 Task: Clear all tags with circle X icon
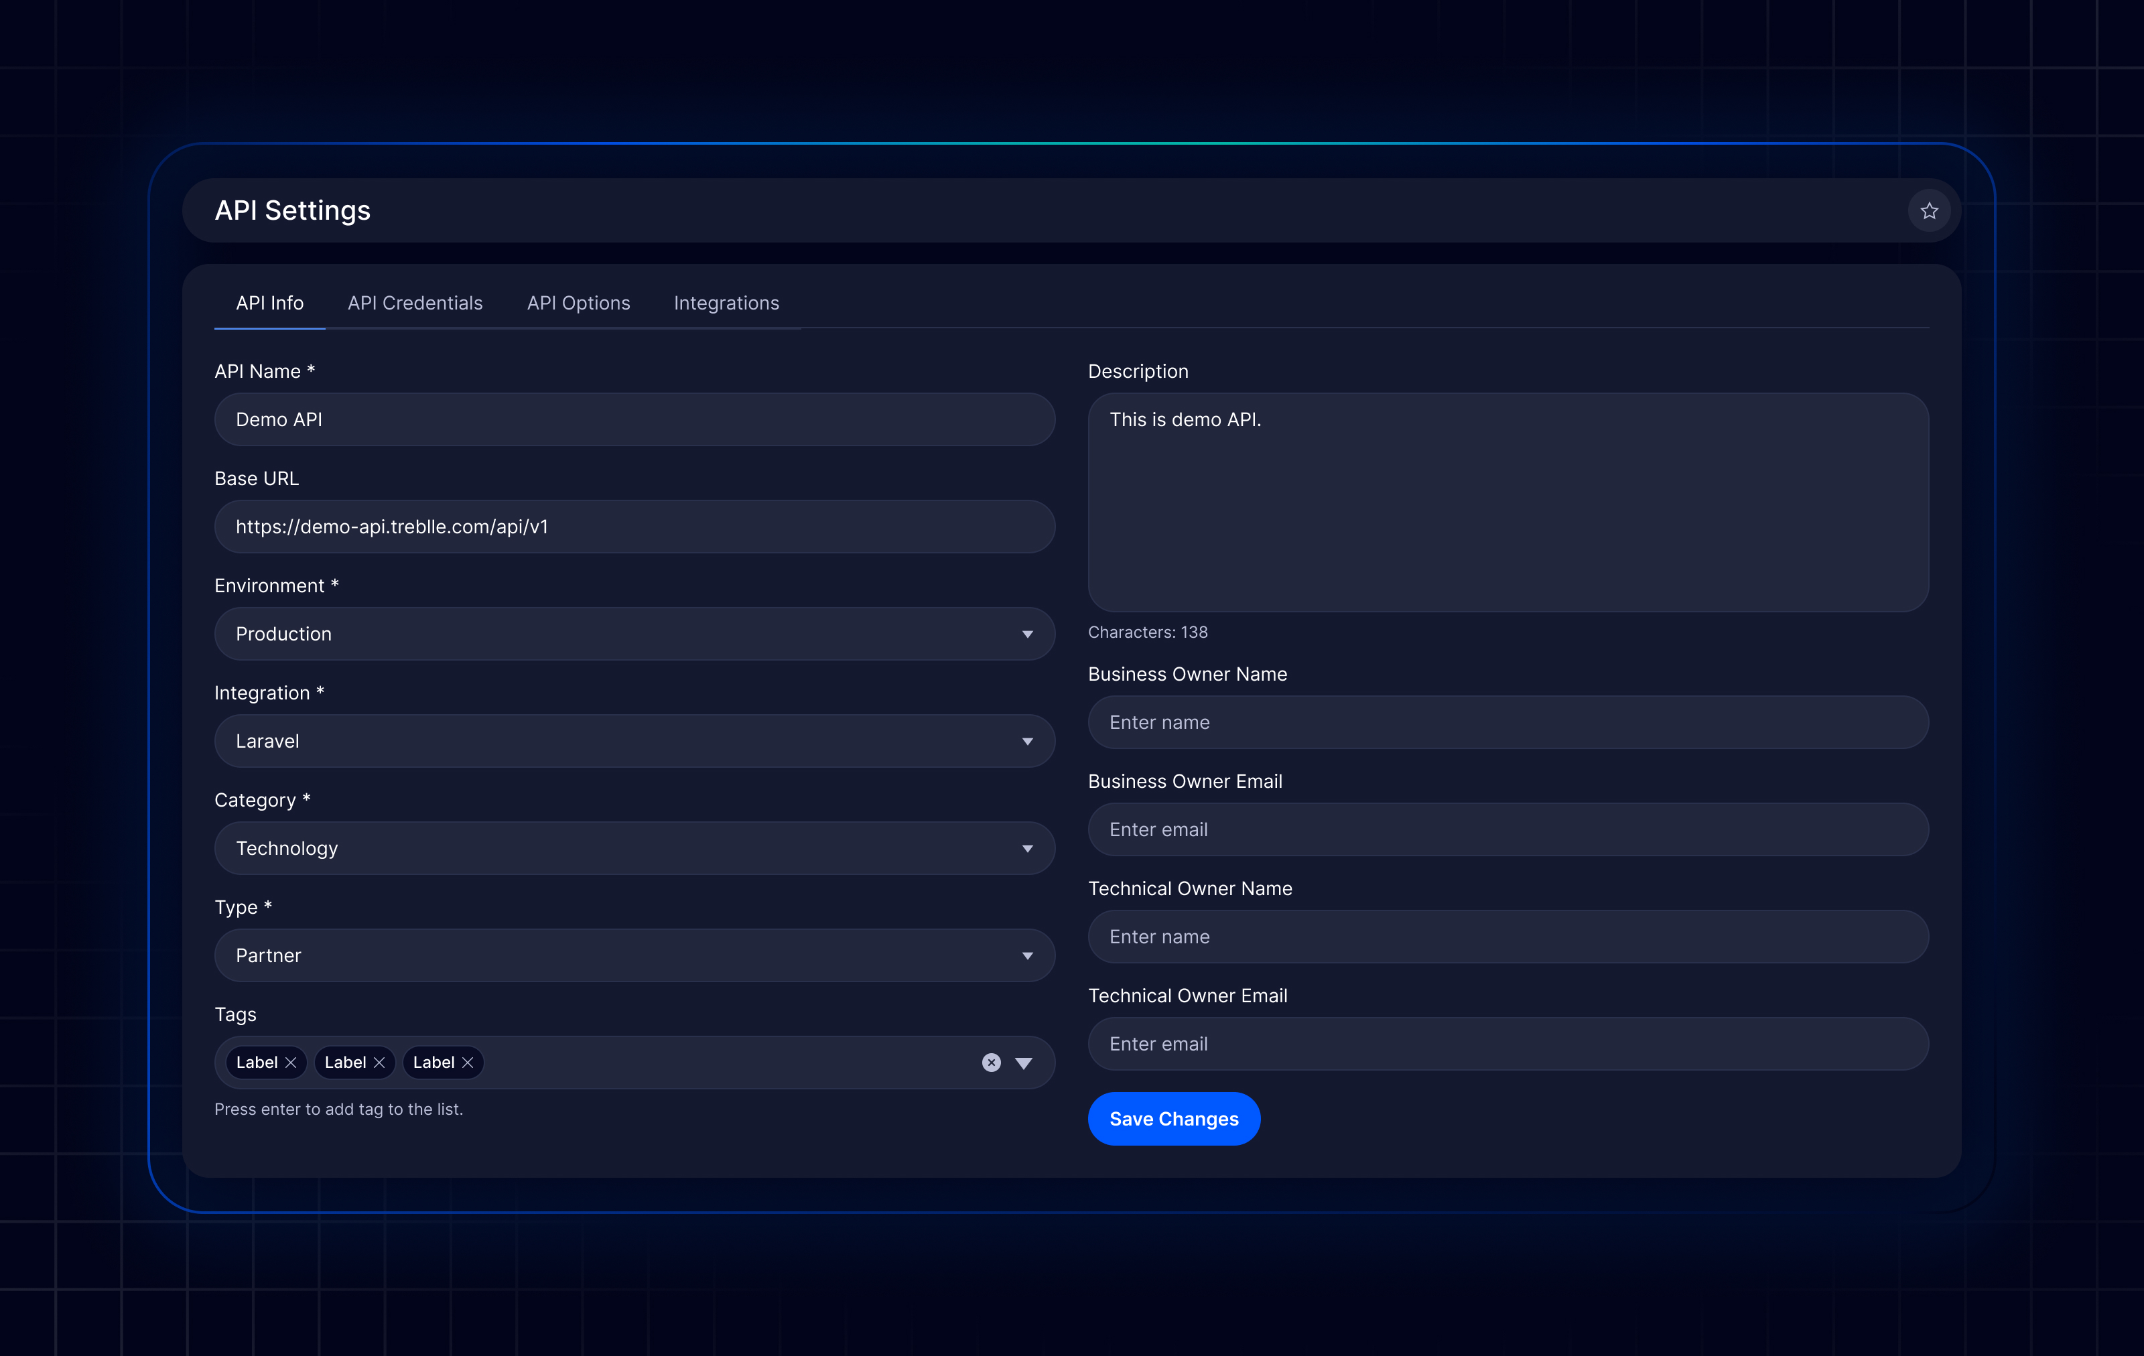tap(991, 1062)
